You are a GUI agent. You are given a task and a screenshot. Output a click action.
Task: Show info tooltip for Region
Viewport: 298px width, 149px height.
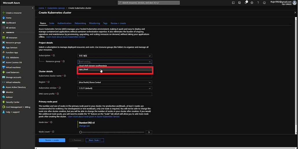point(49,82)
